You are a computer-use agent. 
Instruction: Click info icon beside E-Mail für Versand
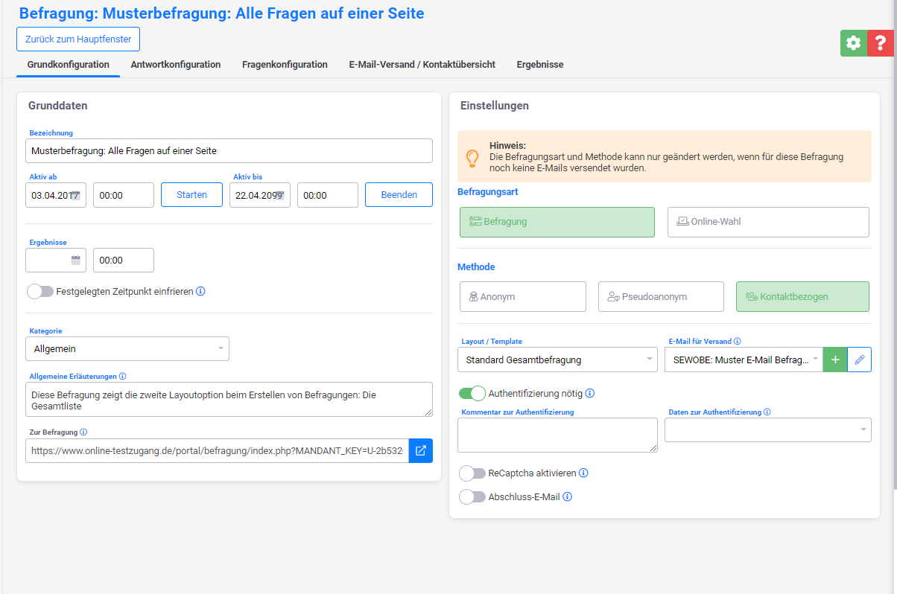tap(738, 342)
